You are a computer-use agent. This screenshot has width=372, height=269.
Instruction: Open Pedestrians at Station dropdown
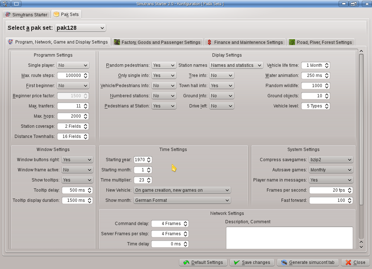click(164, 106)
